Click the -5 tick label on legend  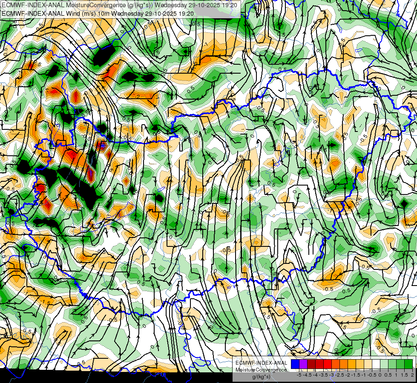299,375
